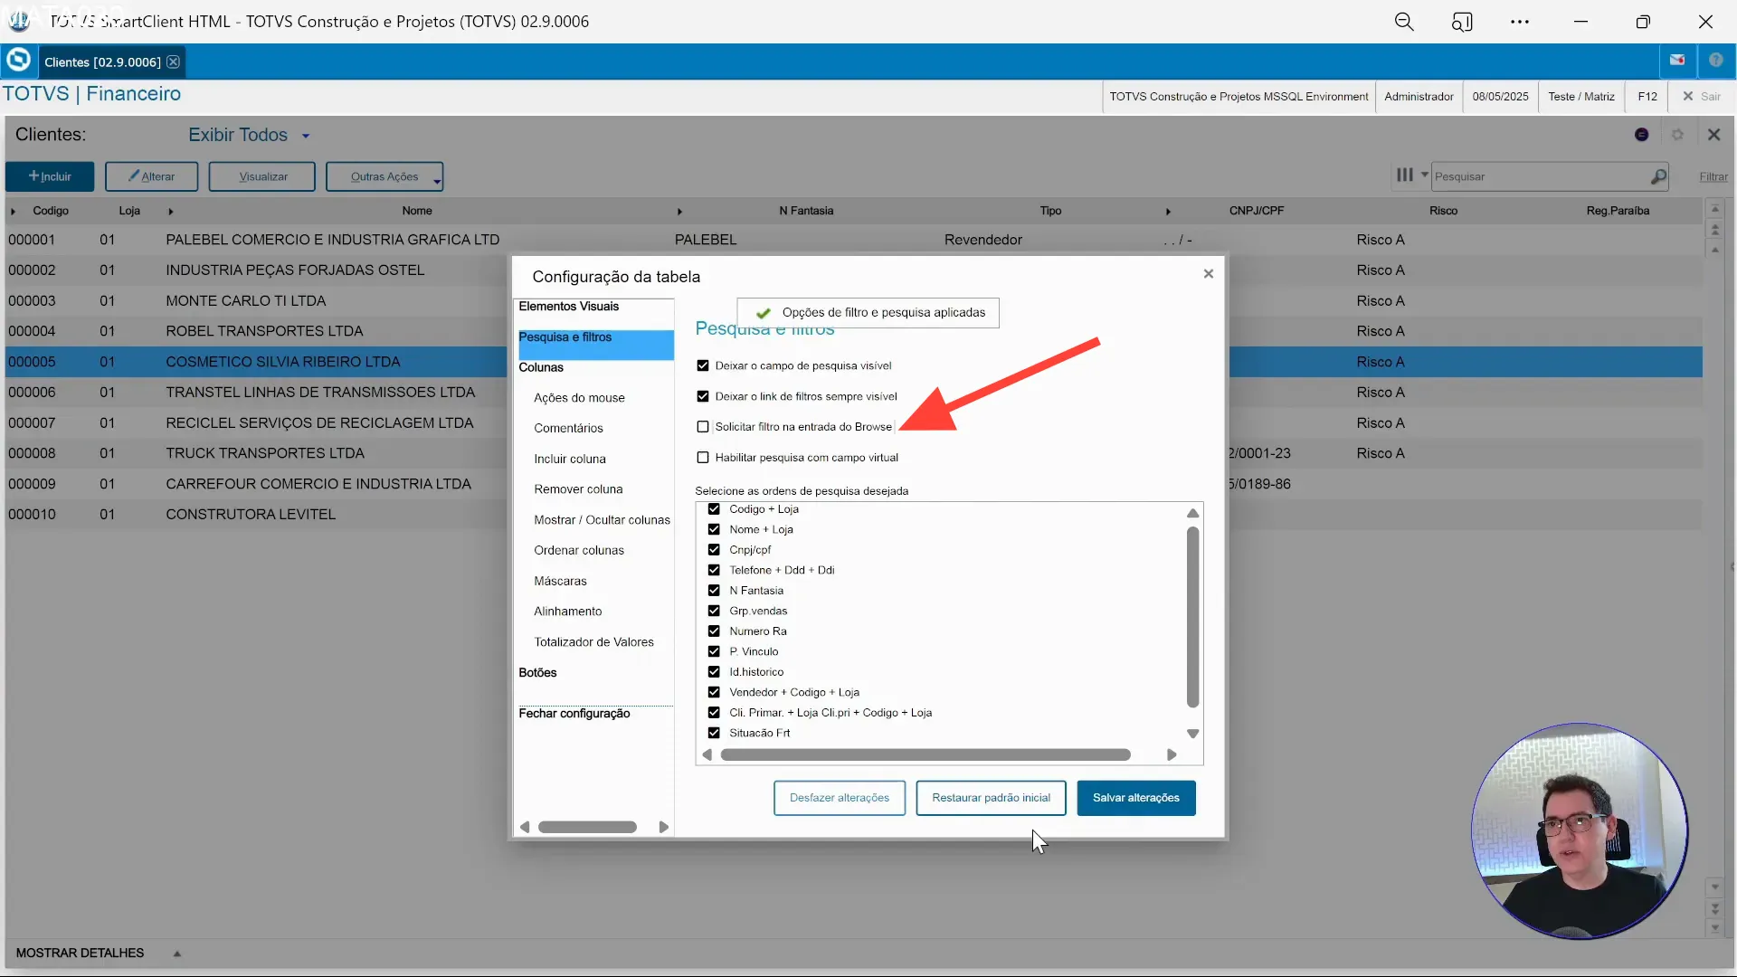Close the Clientes tab with its X icon

173,62
